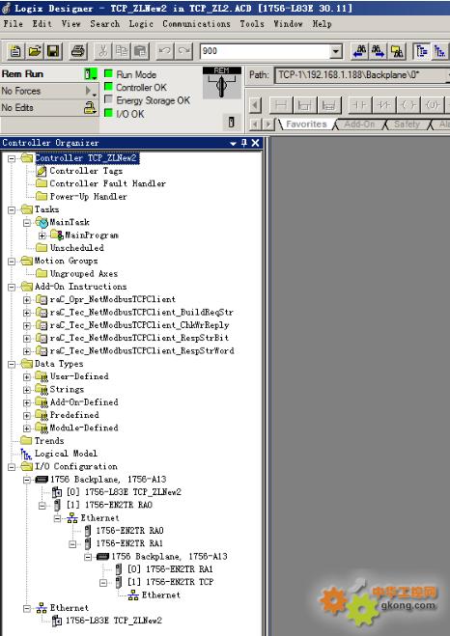Click the instruction tabs scroll-left arrow
The width and height of the screenshot is (450, 636).
tap(255, 124)
